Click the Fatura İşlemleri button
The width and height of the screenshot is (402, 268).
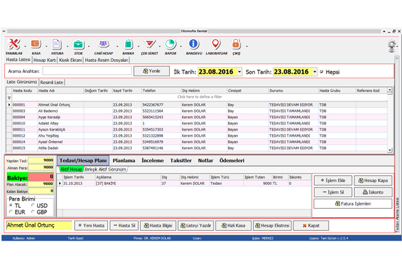point(353,203)
